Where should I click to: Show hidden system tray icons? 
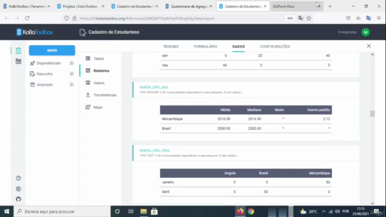click(x=323, y=212)
